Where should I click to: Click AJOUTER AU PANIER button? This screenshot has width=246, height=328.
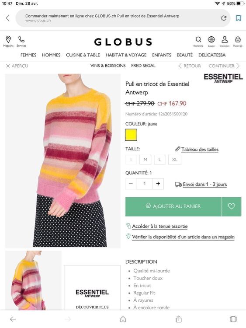pos(173,206)
